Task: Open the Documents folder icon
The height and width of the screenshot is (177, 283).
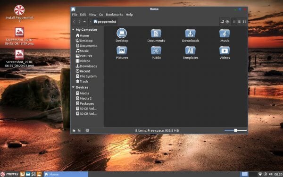Action: point(156,35)
